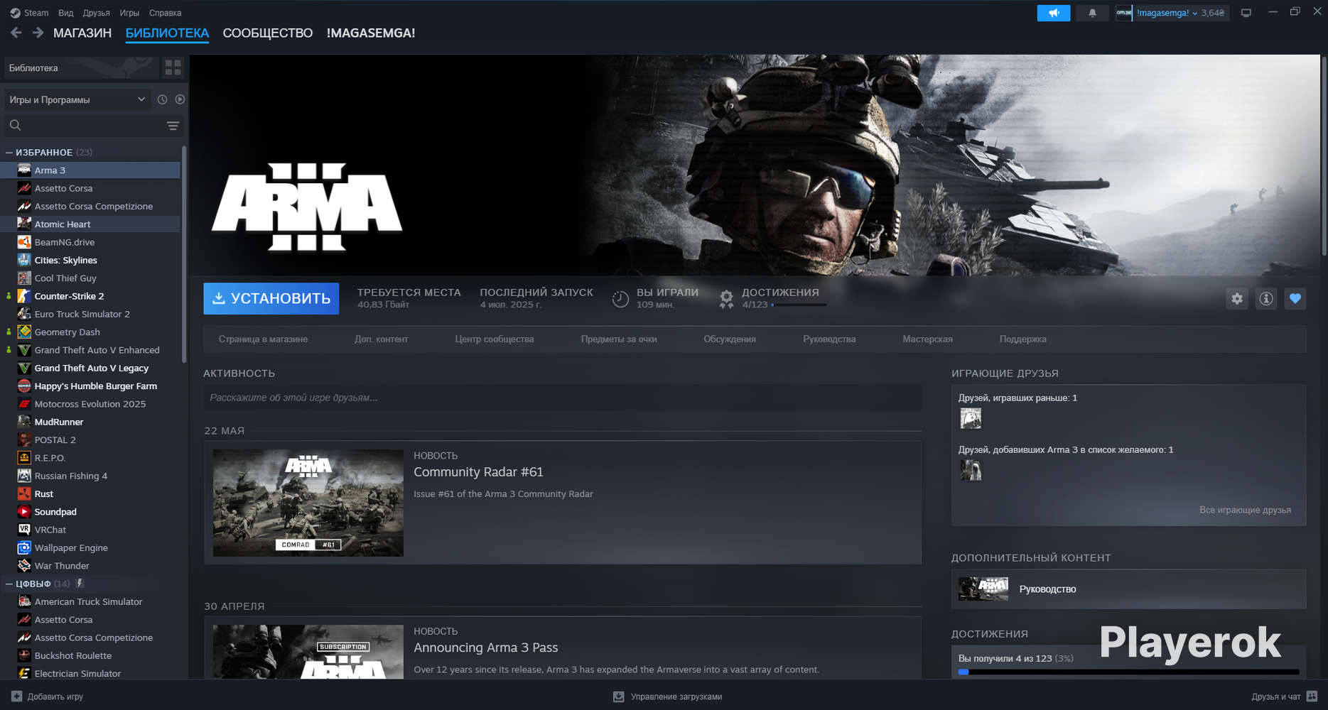Click the achievements progress bar in header
This screenshot has height=710, width=1328.
coord(799,305)
